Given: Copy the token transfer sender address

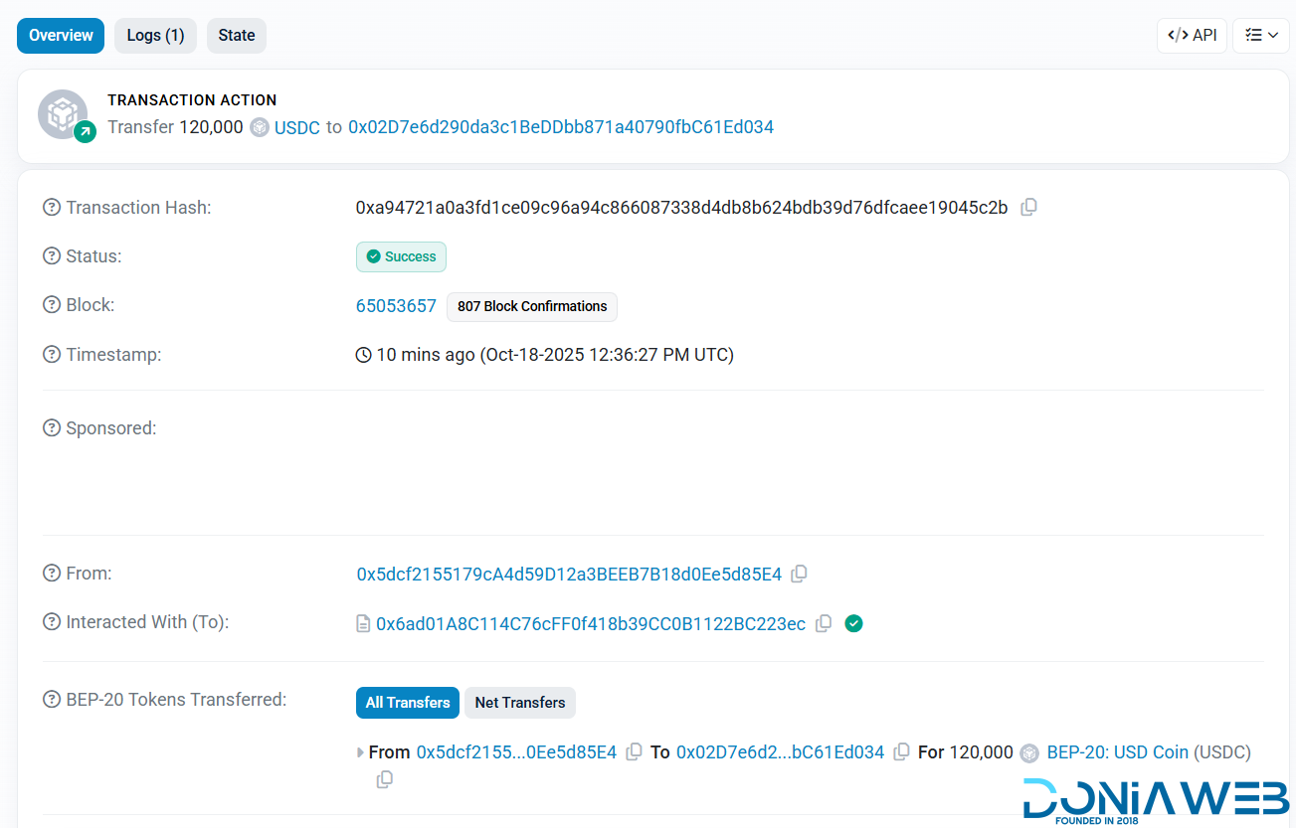Looking at the screenshot, I should click(634, 752).
